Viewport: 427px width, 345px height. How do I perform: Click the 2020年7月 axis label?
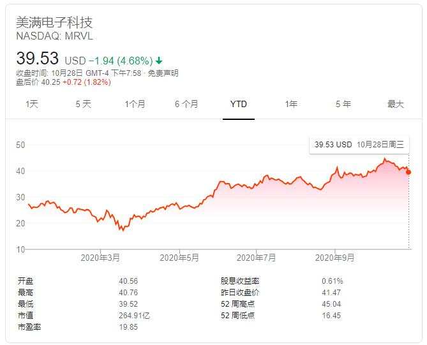pyautogui.click(x=256, y=258)
